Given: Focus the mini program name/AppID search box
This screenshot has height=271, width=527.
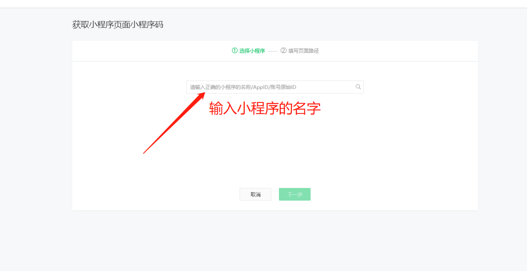Looking at the screenshot, I should click(x=275, y=87).
